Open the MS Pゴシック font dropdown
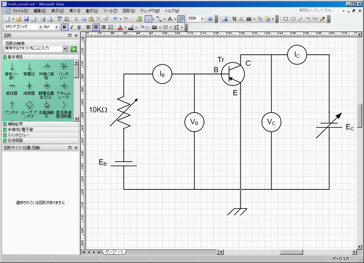This screenshot has height=263, width=364. 40,27
